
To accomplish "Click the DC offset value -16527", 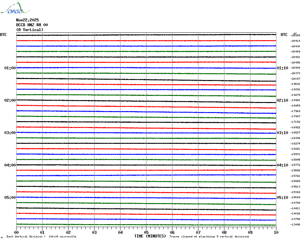I will (x=296, y=133).
